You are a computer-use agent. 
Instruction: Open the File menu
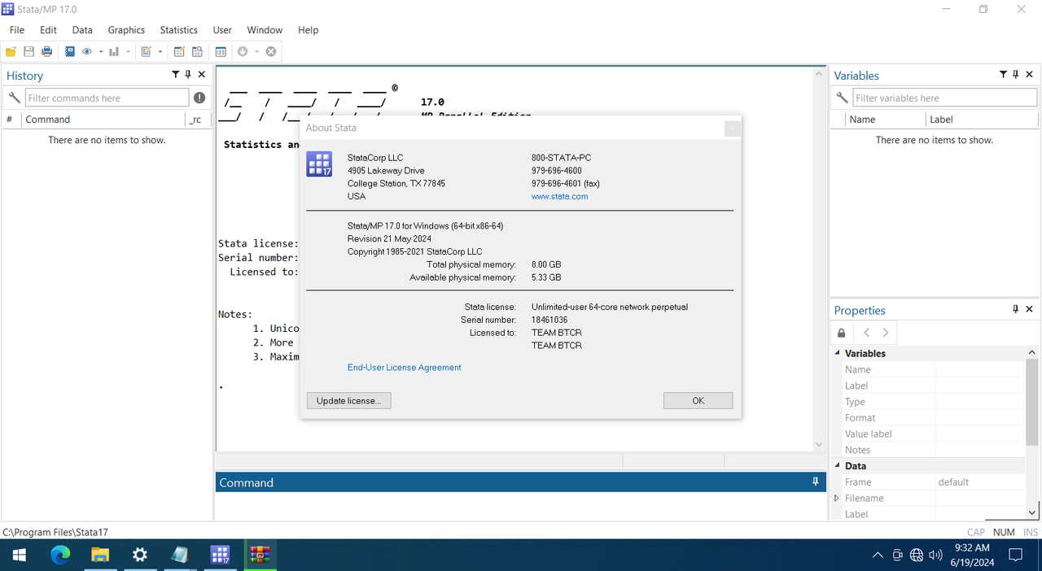[x=17, y=30]
